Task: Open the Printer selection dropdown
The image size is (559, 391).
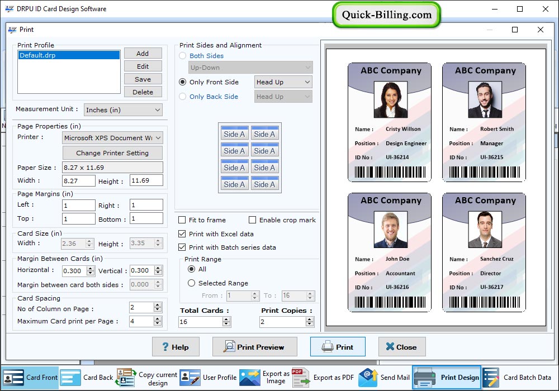Action: pos(113,138)
